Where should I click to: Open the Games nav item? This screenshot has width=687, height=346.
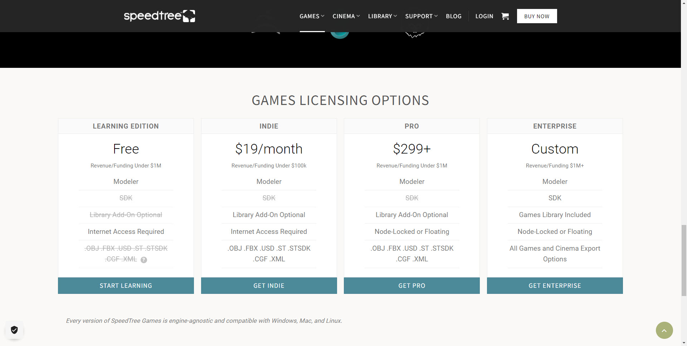pos(309,16)
